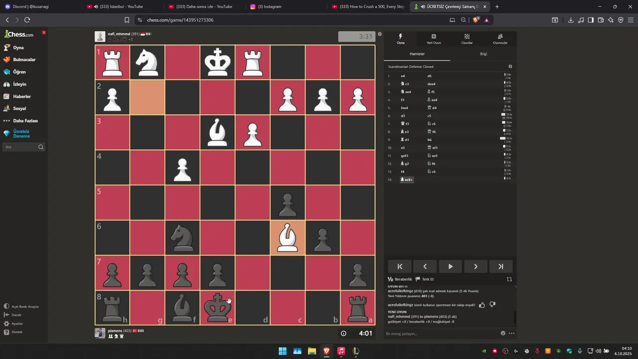Open Oyna in the left sidebar
This screenshot has height=359, width=638.
pos(14,47)
